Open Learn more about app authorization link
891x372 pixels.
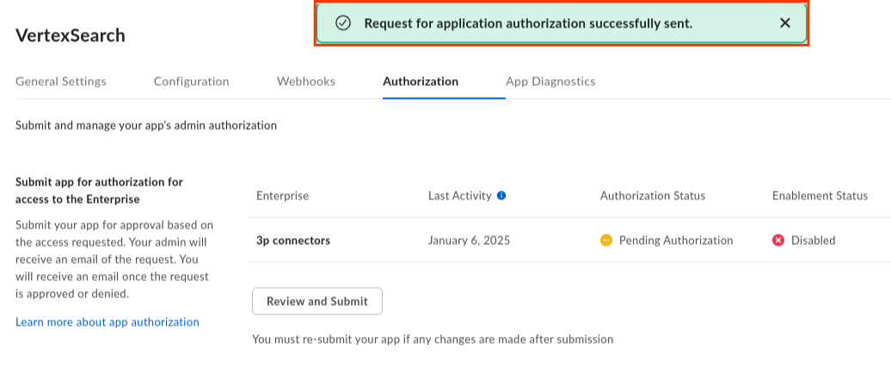[x=108, y=322]
